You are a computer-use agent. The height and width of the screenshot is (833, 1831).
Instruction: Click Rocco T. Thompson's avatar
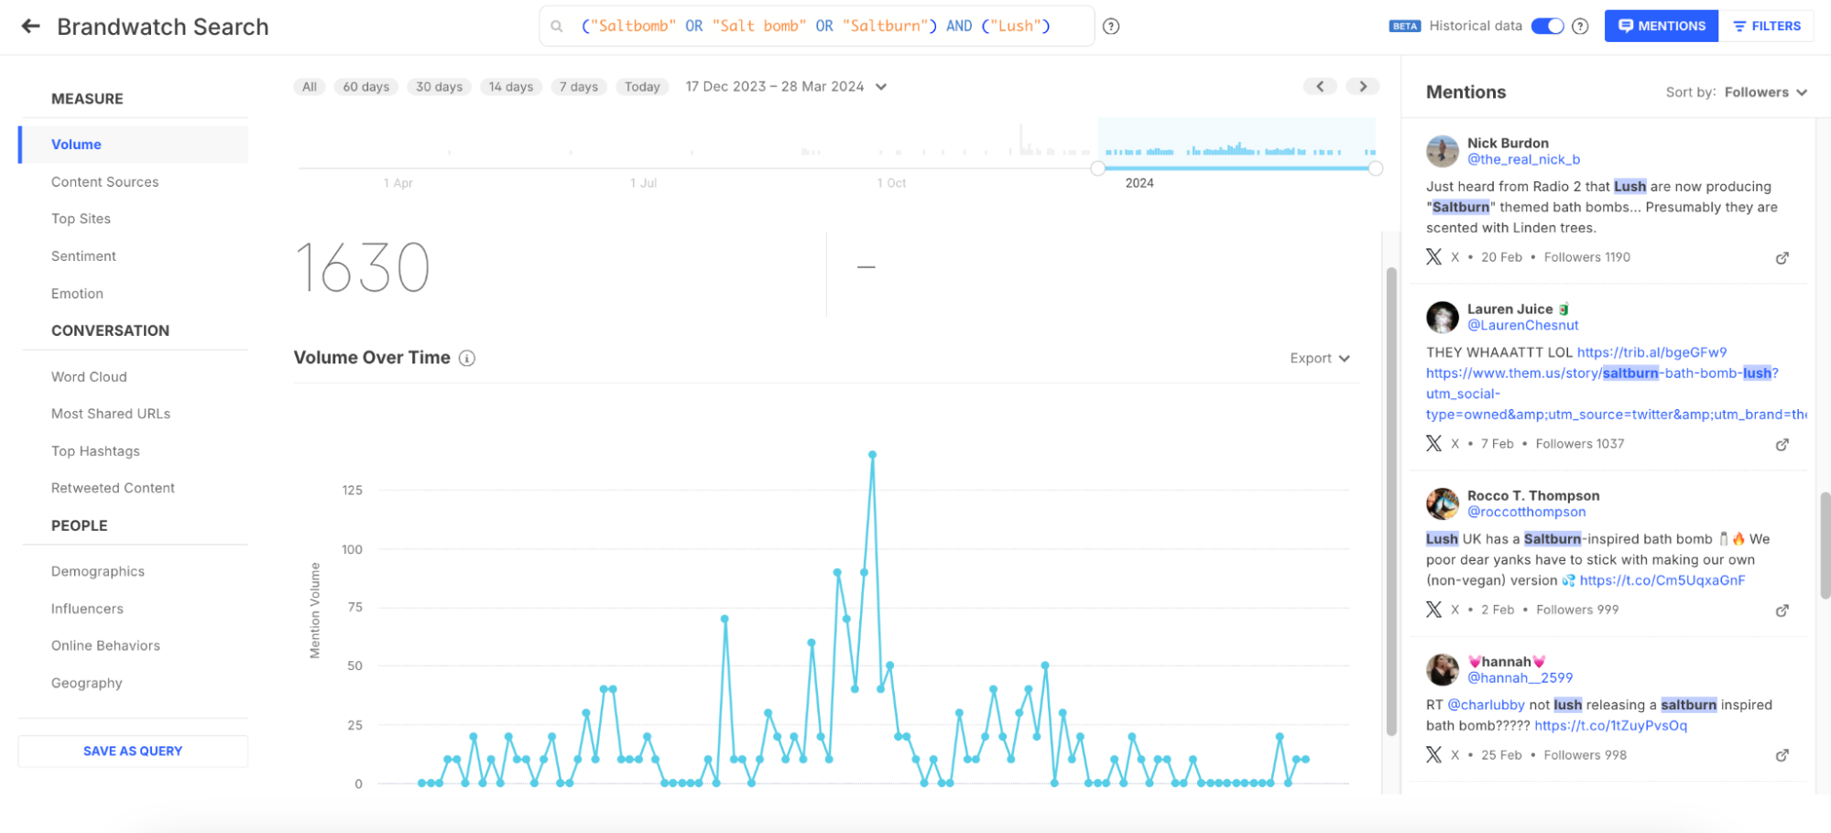pos(1443,503)
